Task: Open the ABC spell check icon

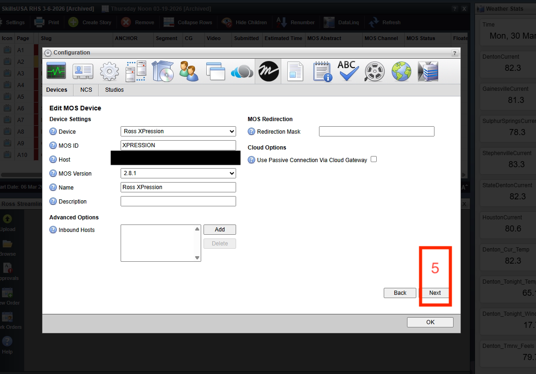Action: [348, 71]
